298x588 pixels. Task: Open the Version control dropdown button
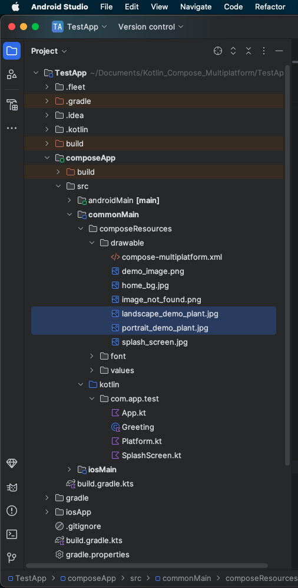coord(151,27)
